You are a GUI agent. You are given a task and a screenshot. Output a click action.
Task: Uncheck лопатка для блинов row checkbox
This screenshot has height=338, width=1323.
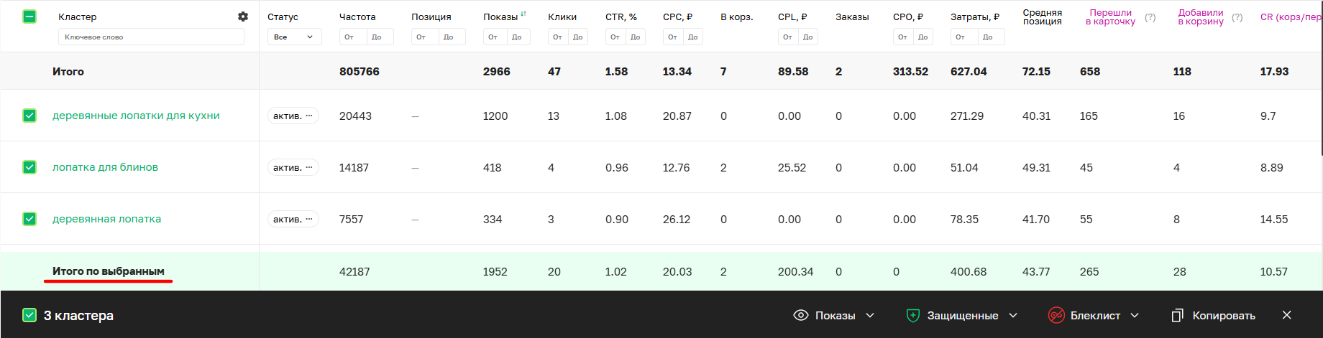29,167
